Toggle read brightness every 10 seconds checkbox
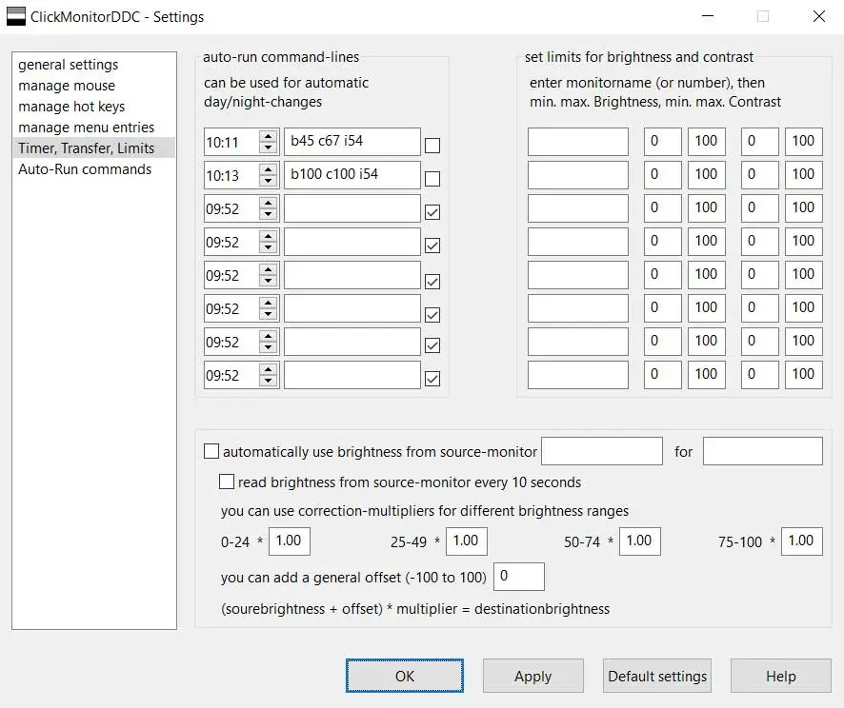 (x=227, y=482)
